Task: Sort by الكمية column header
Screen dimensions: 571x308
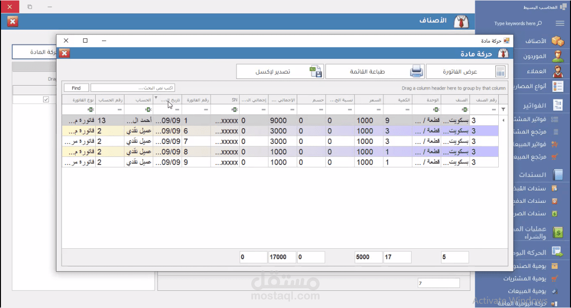Action: coord(398,100)
